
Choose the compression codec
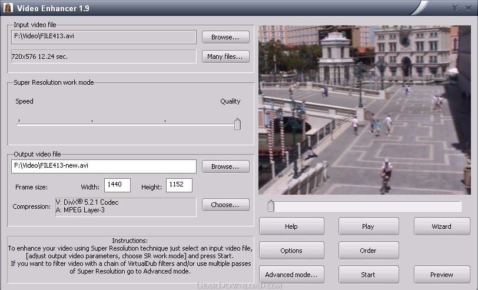[x=225, y=205]
